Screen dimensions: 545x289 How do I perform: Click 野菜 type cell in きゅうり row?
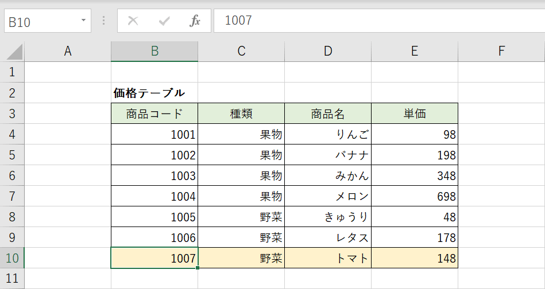click(x=241, y=217)
